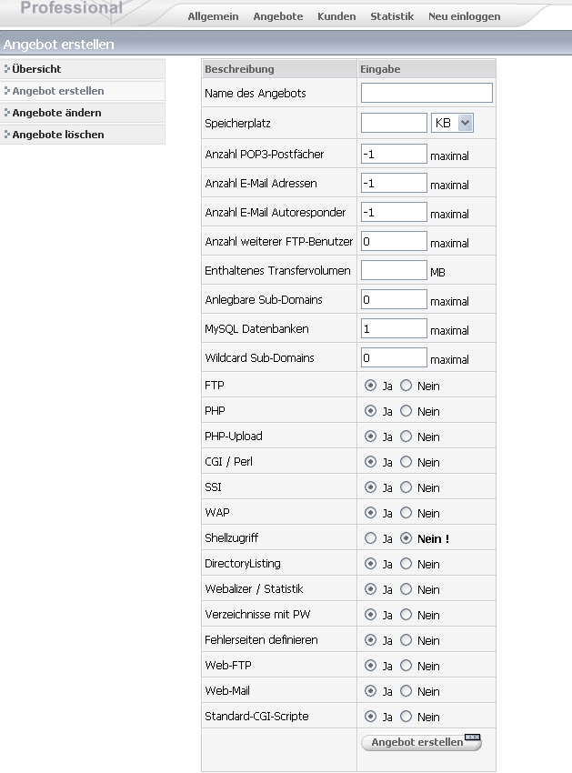This screenshot has width=572, height=773.
Task: Select Ja for PHP
Action: click(370, 411)
